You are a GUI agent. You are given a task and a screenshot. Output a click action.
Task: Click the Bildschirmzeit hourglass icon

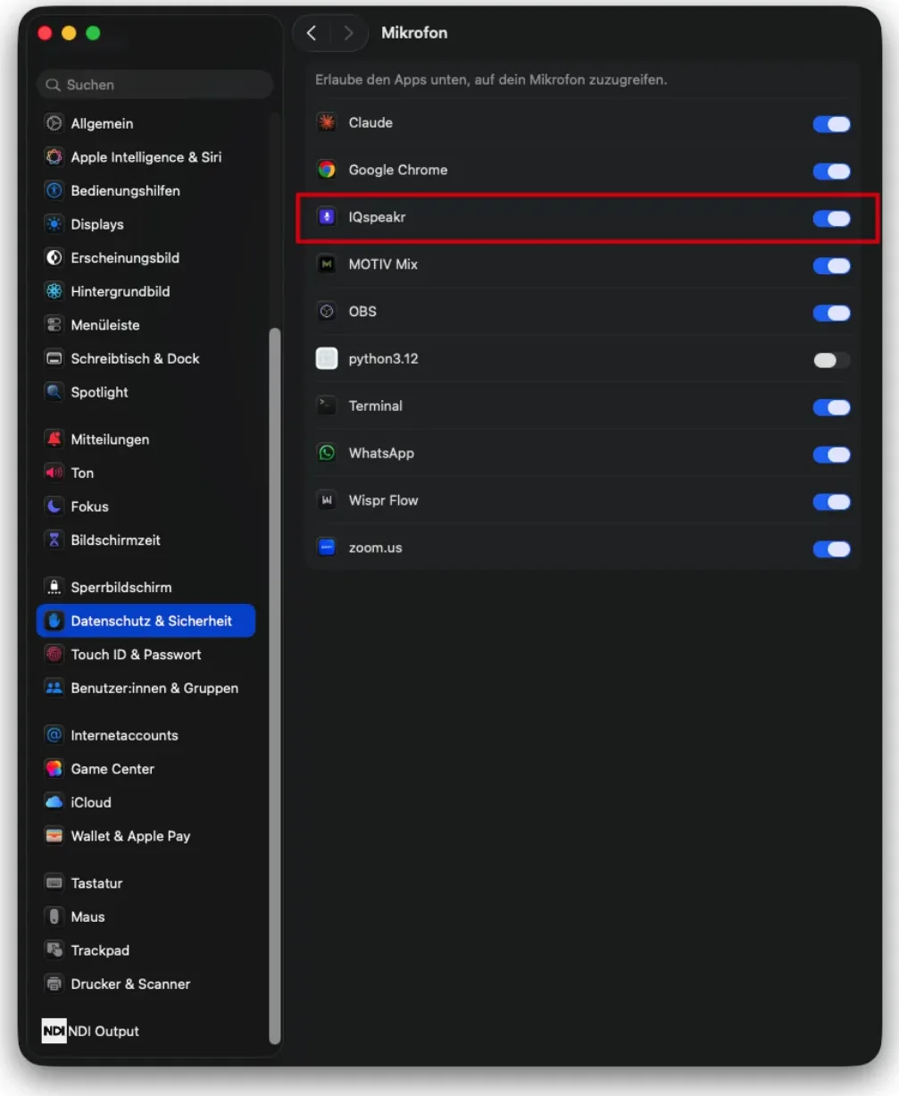coord(54,540)
